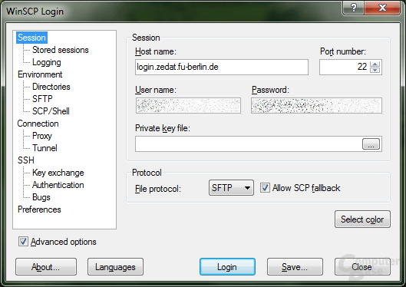Click the Save... button
406x287 pixels.
click(x=295, y=267)
